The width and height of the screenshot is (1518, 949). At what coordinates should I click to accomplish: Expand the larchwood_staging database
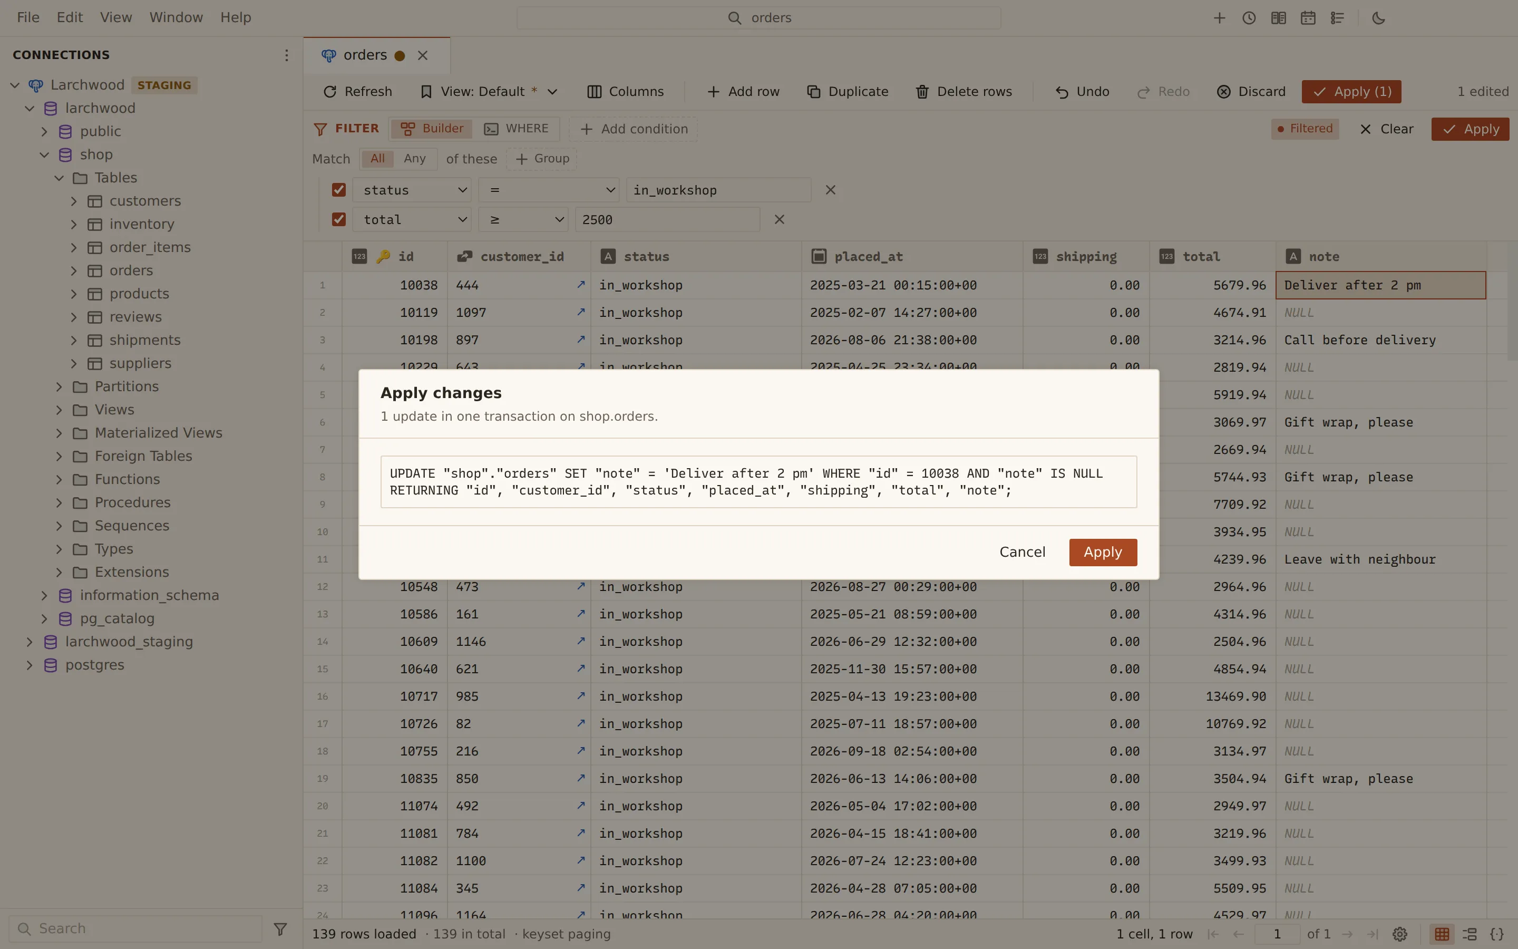tap(29, 642)
